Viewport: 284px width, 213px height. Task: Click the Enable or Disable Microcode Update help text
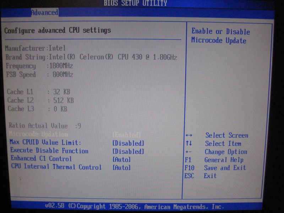[220, 36]
